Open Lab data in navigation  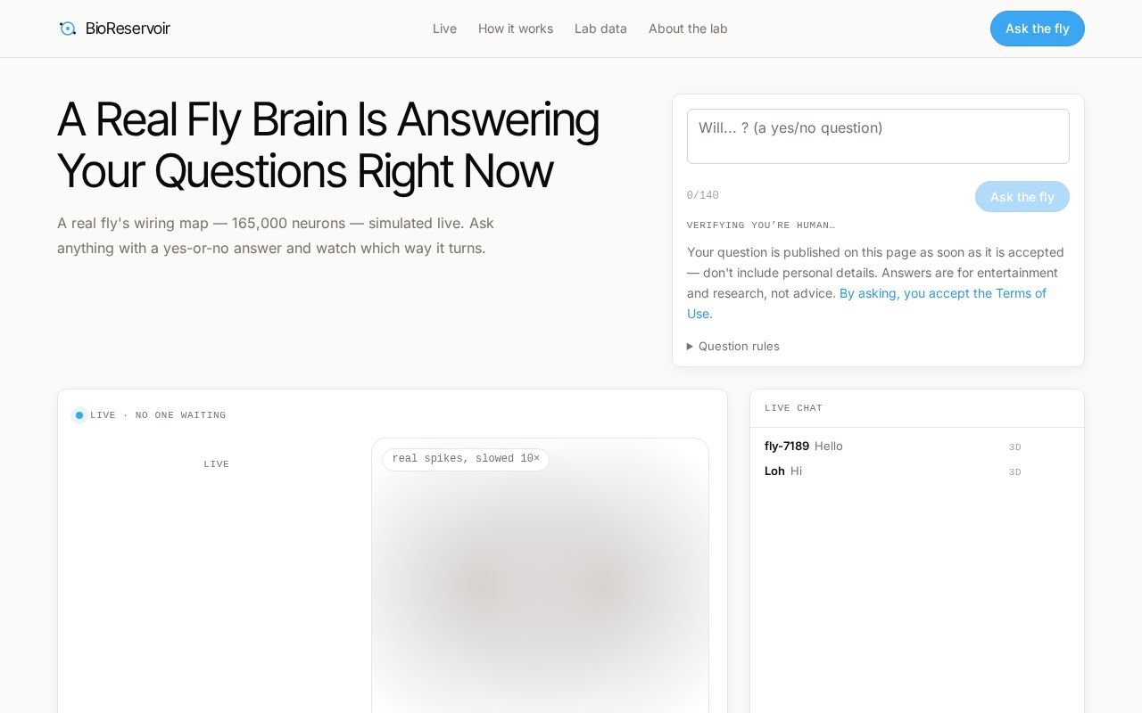600,29
